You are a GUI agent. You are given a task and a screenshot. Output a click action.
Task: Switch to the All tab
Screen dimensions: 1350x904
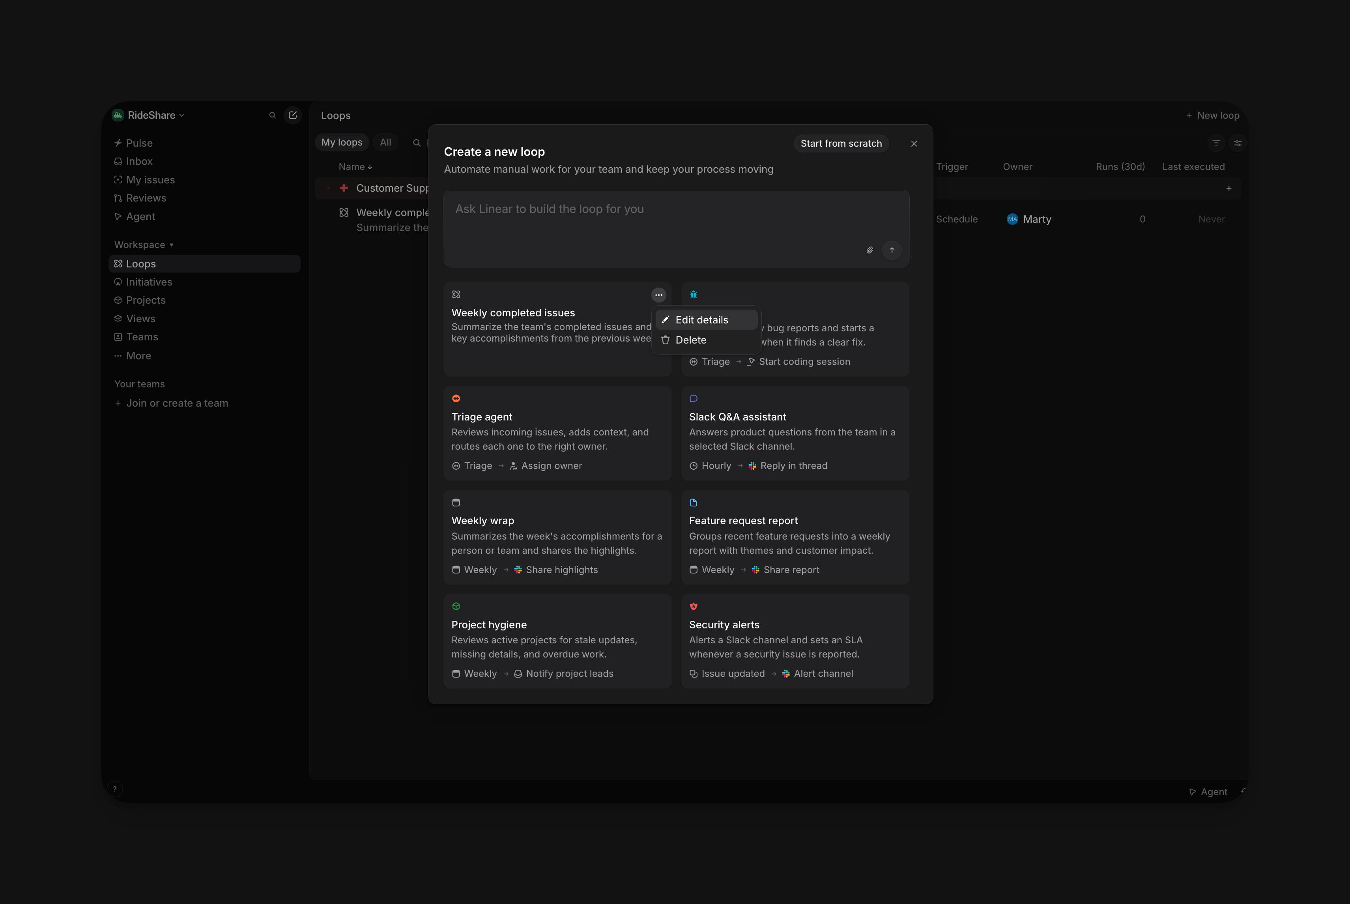tap(386, 142)
